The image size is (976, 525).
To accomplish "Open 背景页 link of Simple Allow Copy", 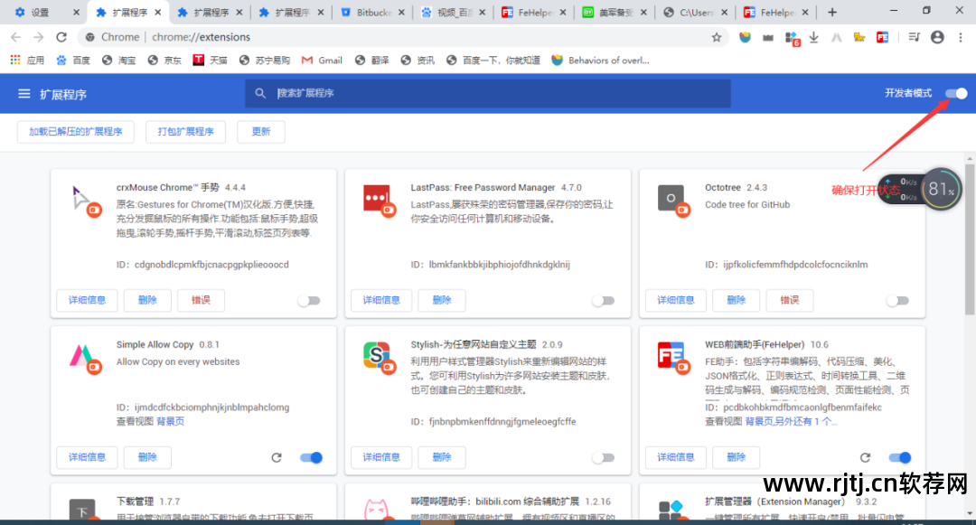I will 171,421.
